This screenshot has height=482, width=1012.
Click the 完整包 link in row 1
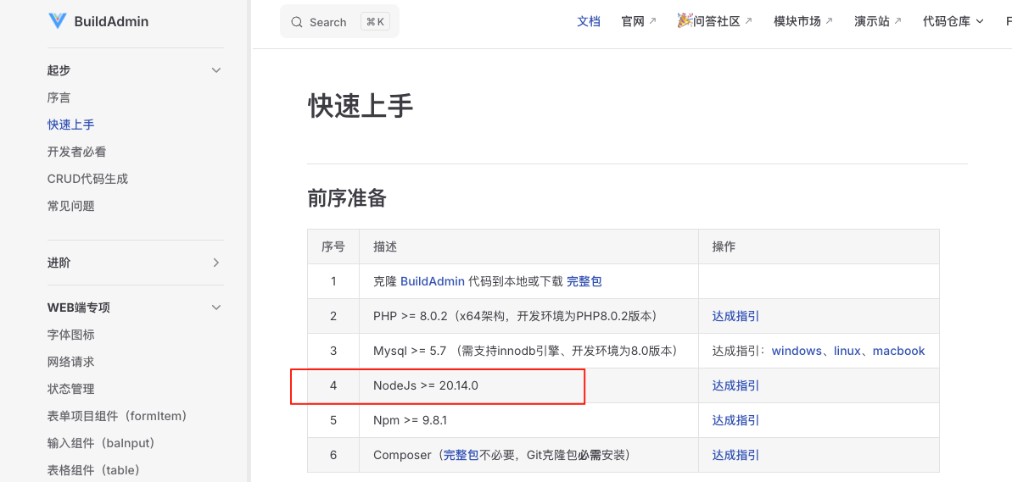(x=584, y=281)
